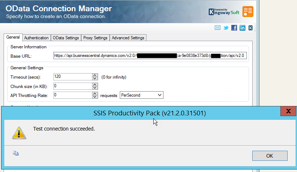Open the KingswaySoft K icon link

[x=250, y=28]
